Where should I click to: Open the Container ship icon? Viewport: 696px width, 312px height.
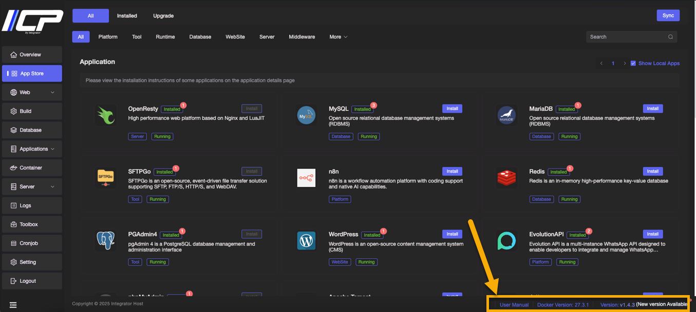coord(13,168)
